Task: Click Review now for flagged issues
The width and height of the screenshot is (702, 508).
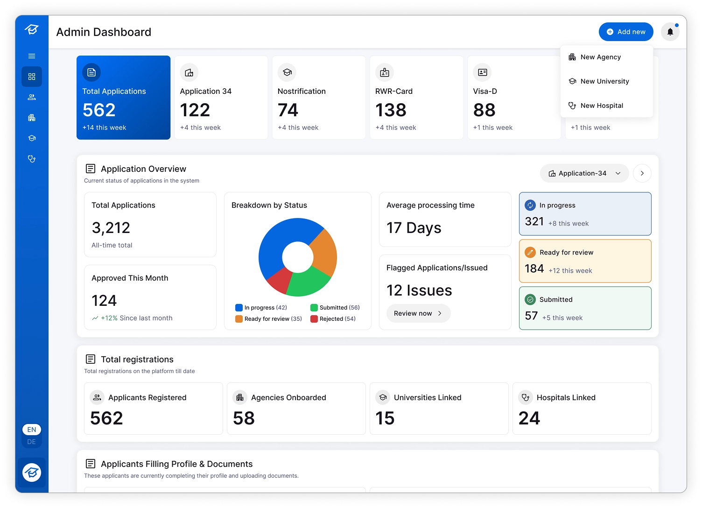Action: tap(418, 313)
